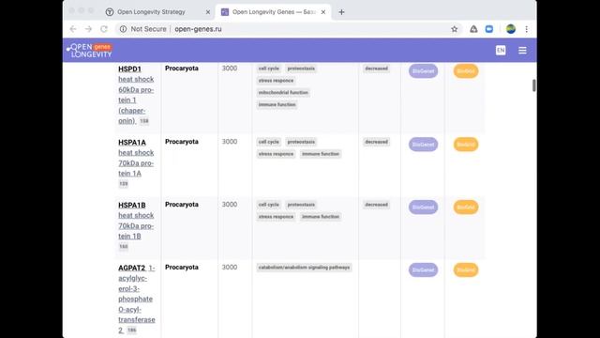Click the proteostasis tag in HSPD1 row
This screenshot has width=600, height=338.
[x=301, y=69]
